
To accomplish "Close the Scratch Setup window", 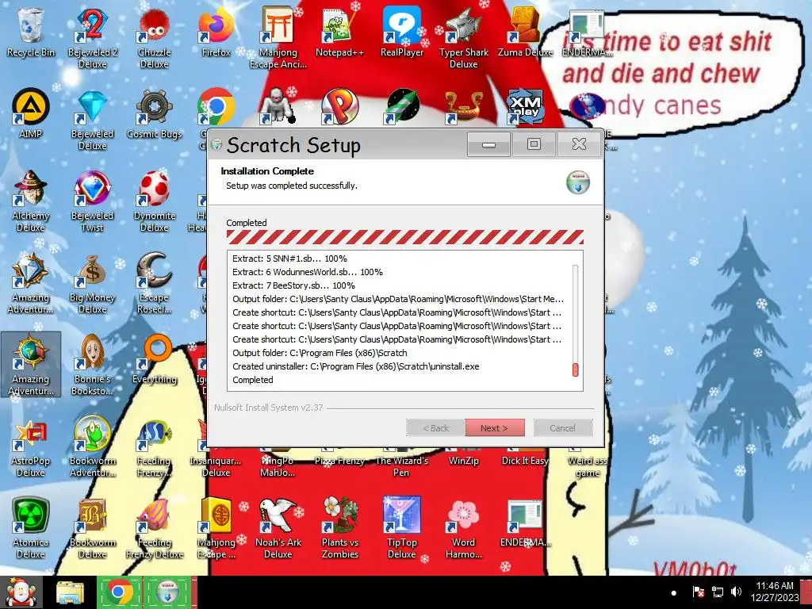I will 580,144.
